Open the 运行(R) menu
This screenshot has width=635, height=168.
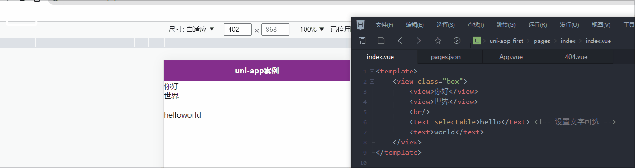pos(537,25)
